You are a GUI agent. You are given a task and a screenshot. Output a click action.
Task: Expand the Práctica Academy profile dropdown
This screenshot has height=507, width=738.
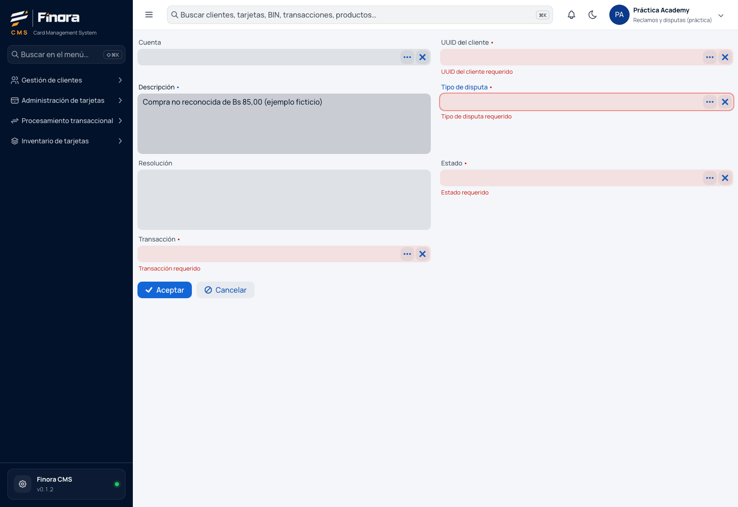pyautogui.click(x=721, y=15)
